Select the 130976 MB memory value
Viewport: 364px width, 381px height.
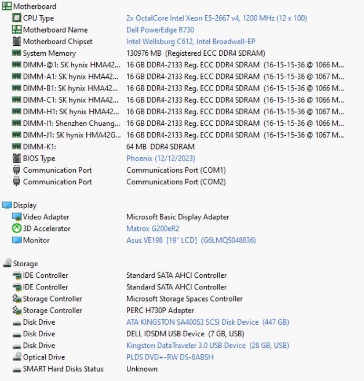click(x=196, y=53)
